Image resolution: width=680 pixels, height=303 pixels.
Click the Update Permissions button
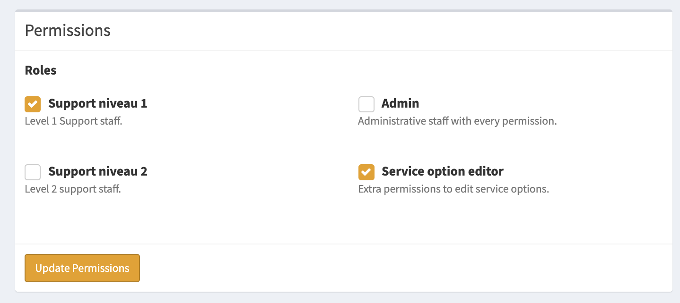pos(82,268)
